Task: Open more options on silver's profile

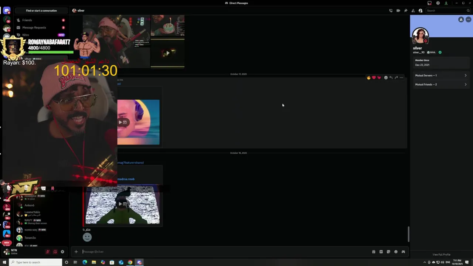Action: [x=468, y=20]
